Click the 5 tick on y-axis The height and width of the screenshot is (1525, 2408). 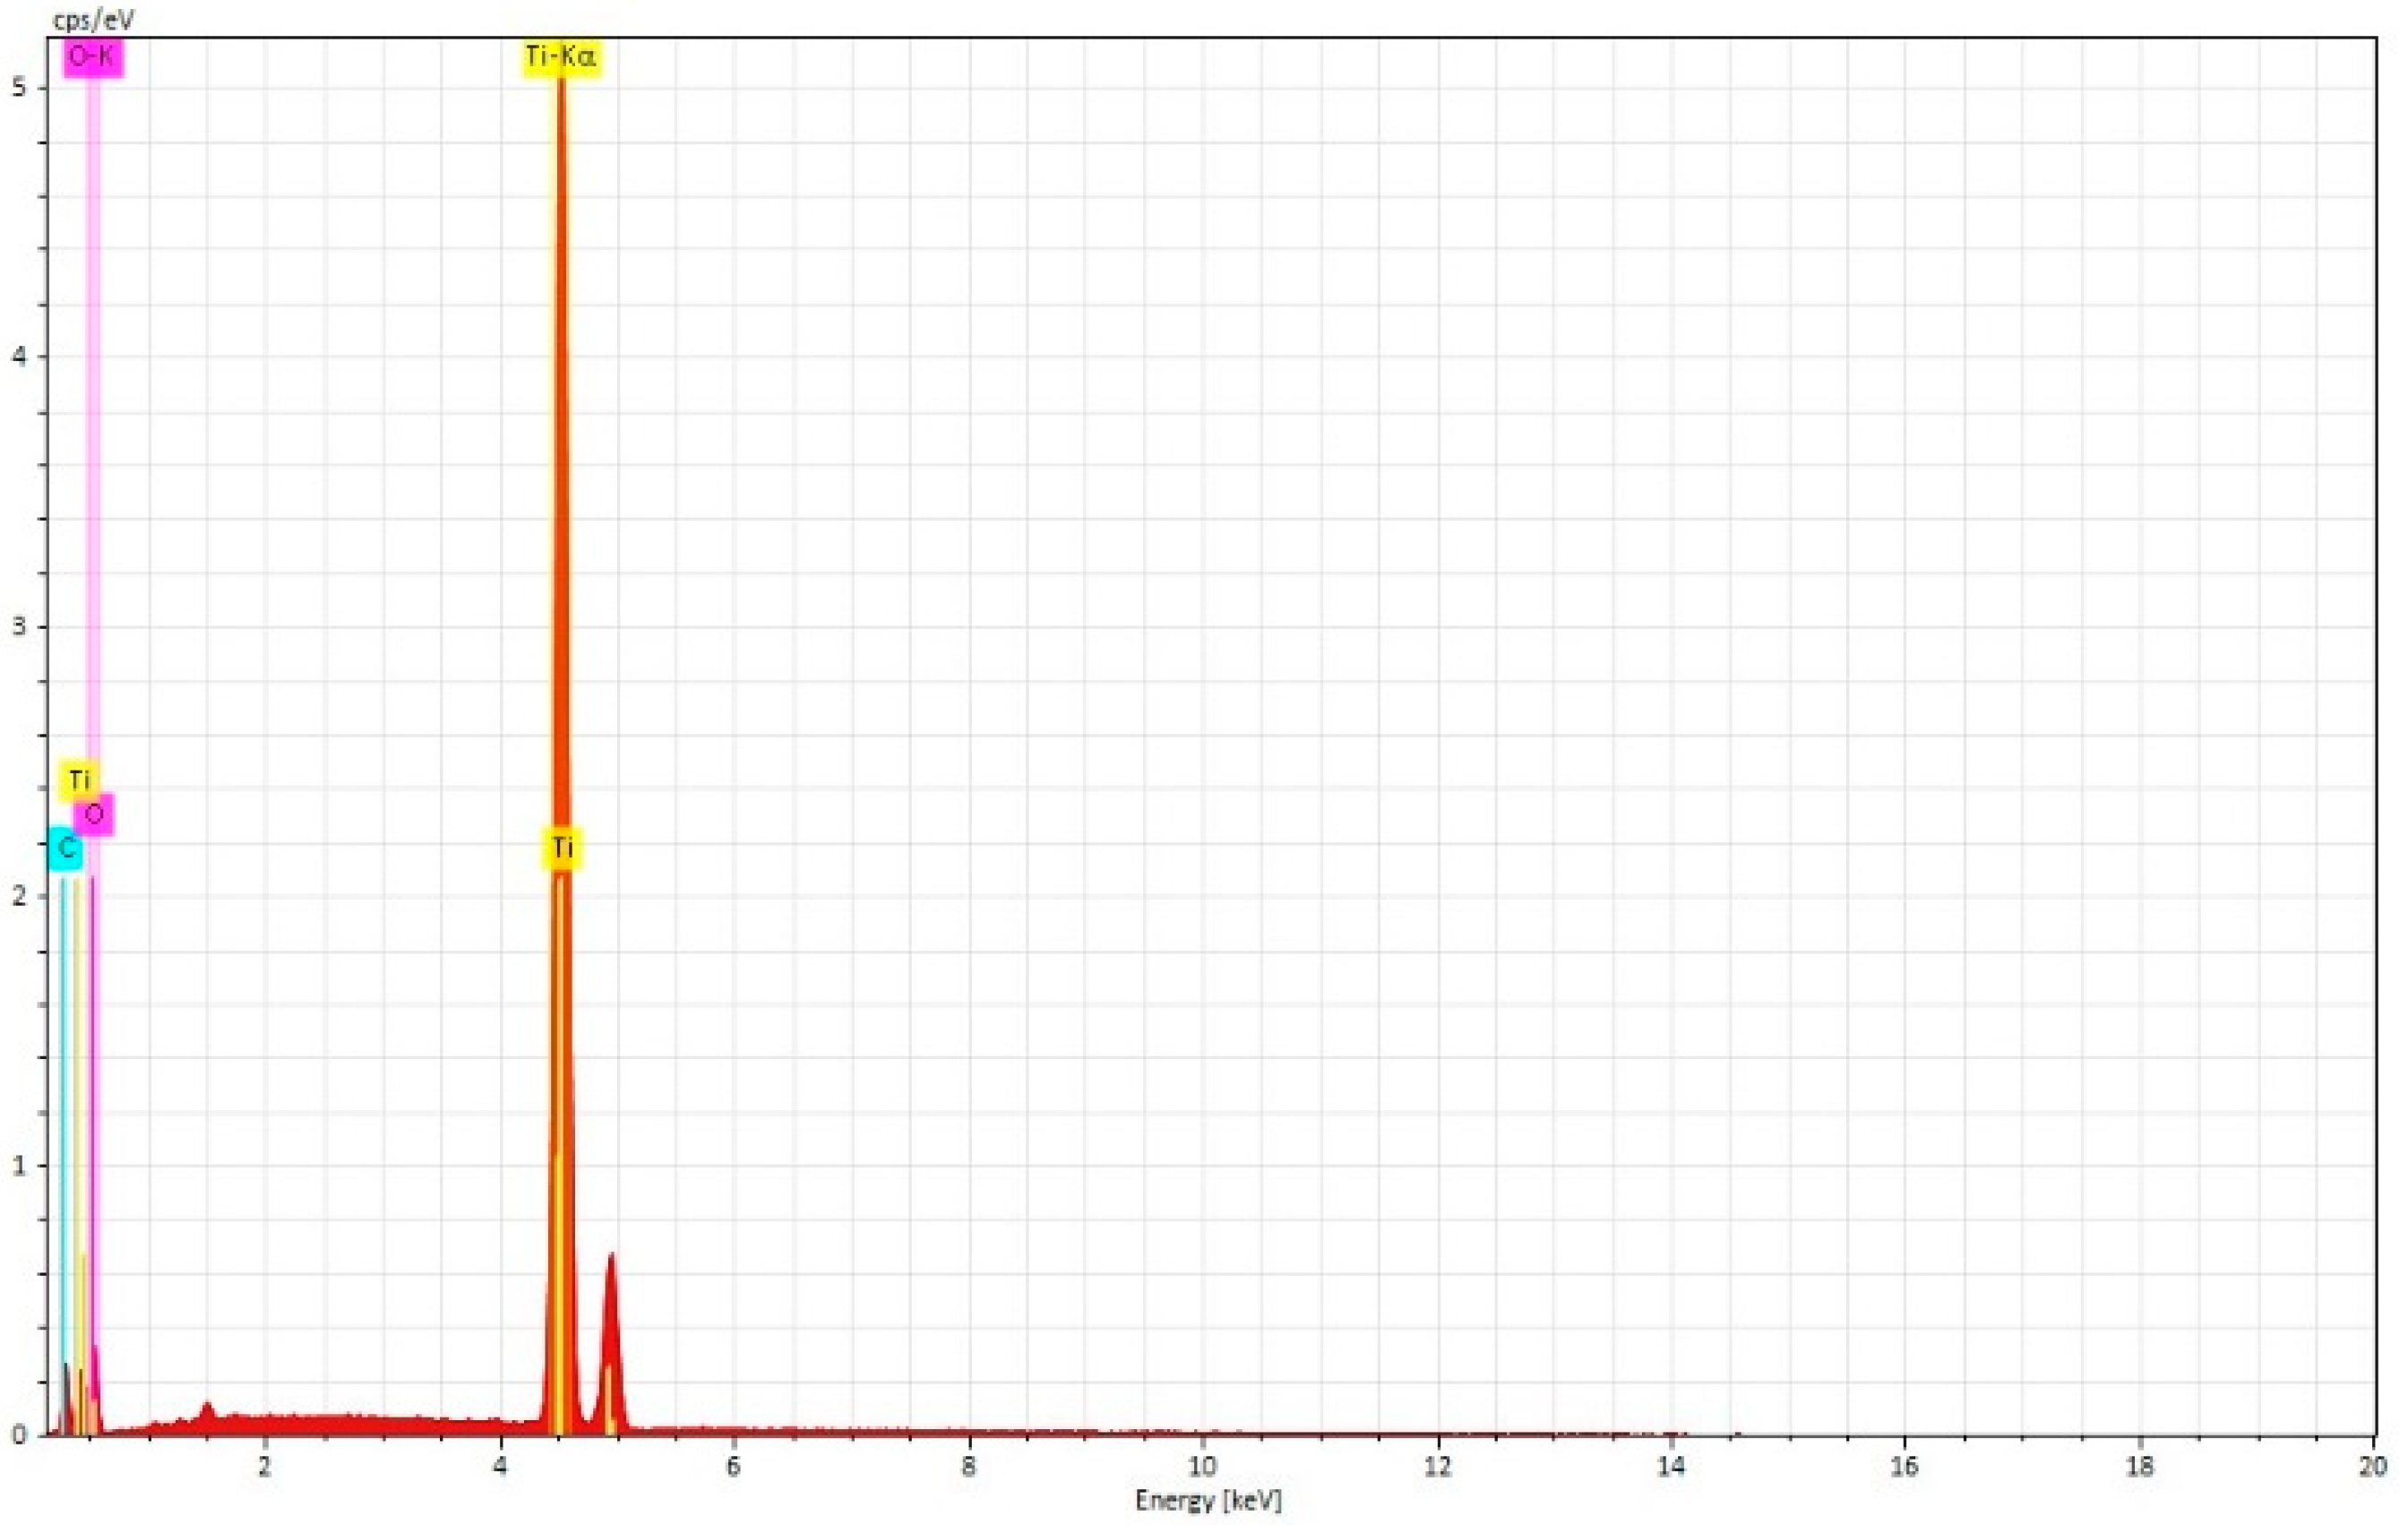click(x=18, y=88)
